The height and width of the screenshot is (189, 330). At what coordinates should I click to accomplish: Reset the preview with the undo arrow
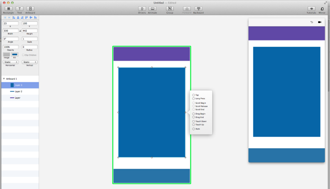(312, 22)
